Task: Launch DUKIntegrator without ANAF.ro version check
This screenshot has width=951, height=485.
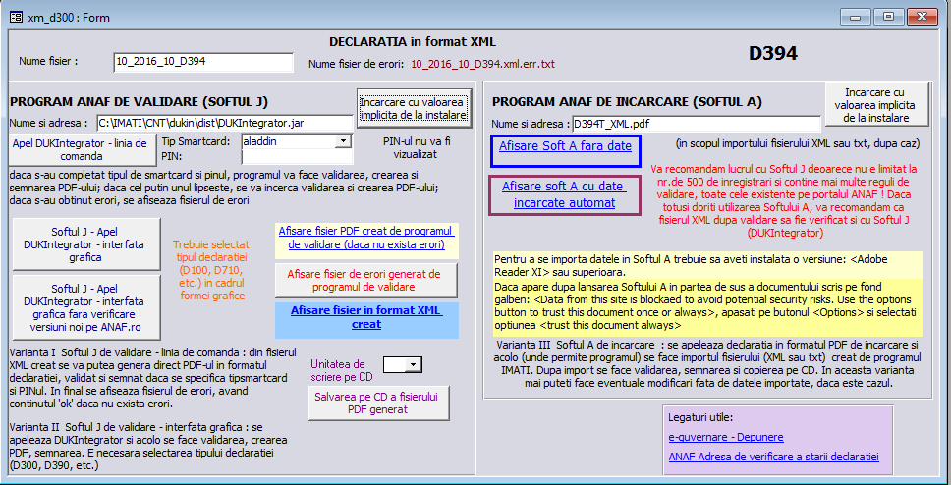Action: [x=86, y=307]
